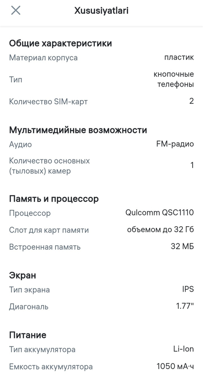Select the Слот для карт памяти label

[x=49, y=230]
